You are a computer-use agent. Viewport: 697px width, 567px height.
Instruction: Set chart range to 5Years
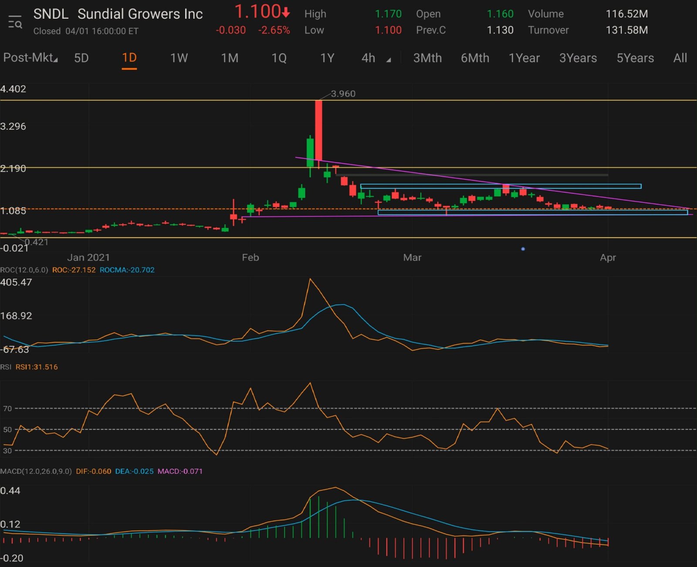click(x=635, y=58)
